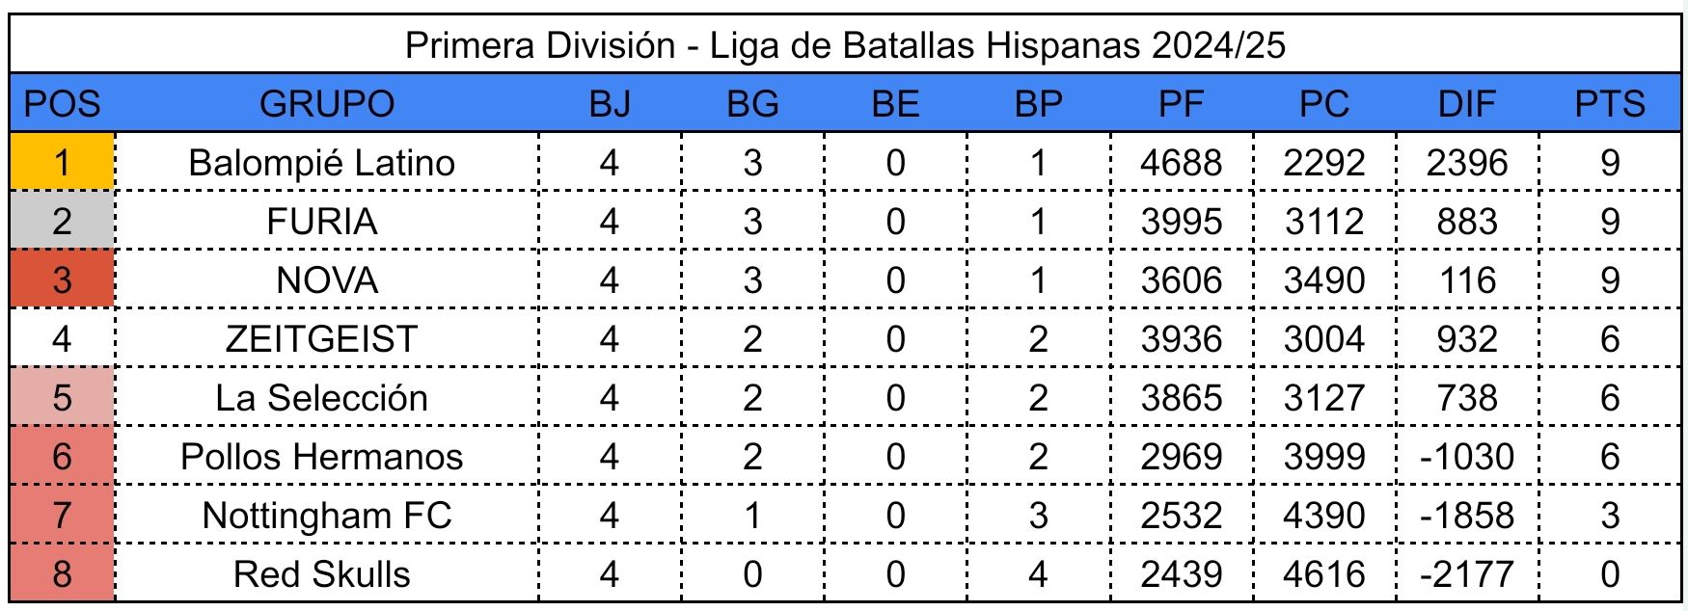Select the POS column header
Screen dimensions: 1688x611
[62, 104]
